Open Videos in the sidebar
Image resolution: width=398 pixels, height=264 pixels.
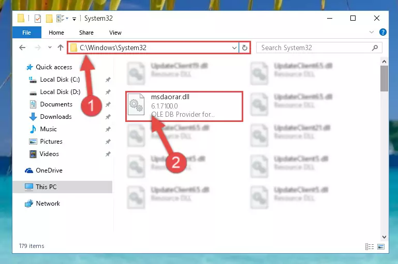(44, 154)
